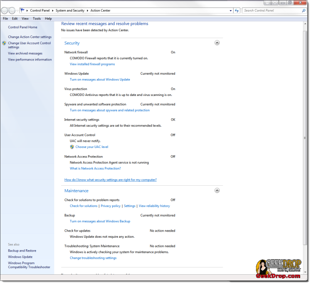Open the Help menu

tap(48, 18)
